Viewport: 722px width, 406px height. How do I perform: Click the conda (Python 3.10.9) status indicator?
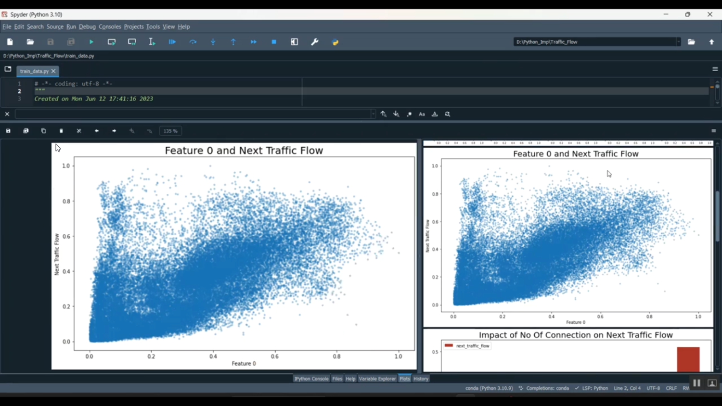(489, 388)
